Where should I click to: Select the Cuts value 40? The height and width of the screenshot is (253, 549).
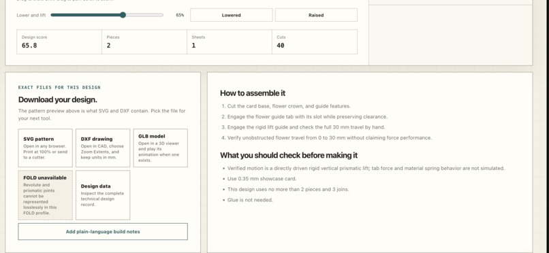281,46
